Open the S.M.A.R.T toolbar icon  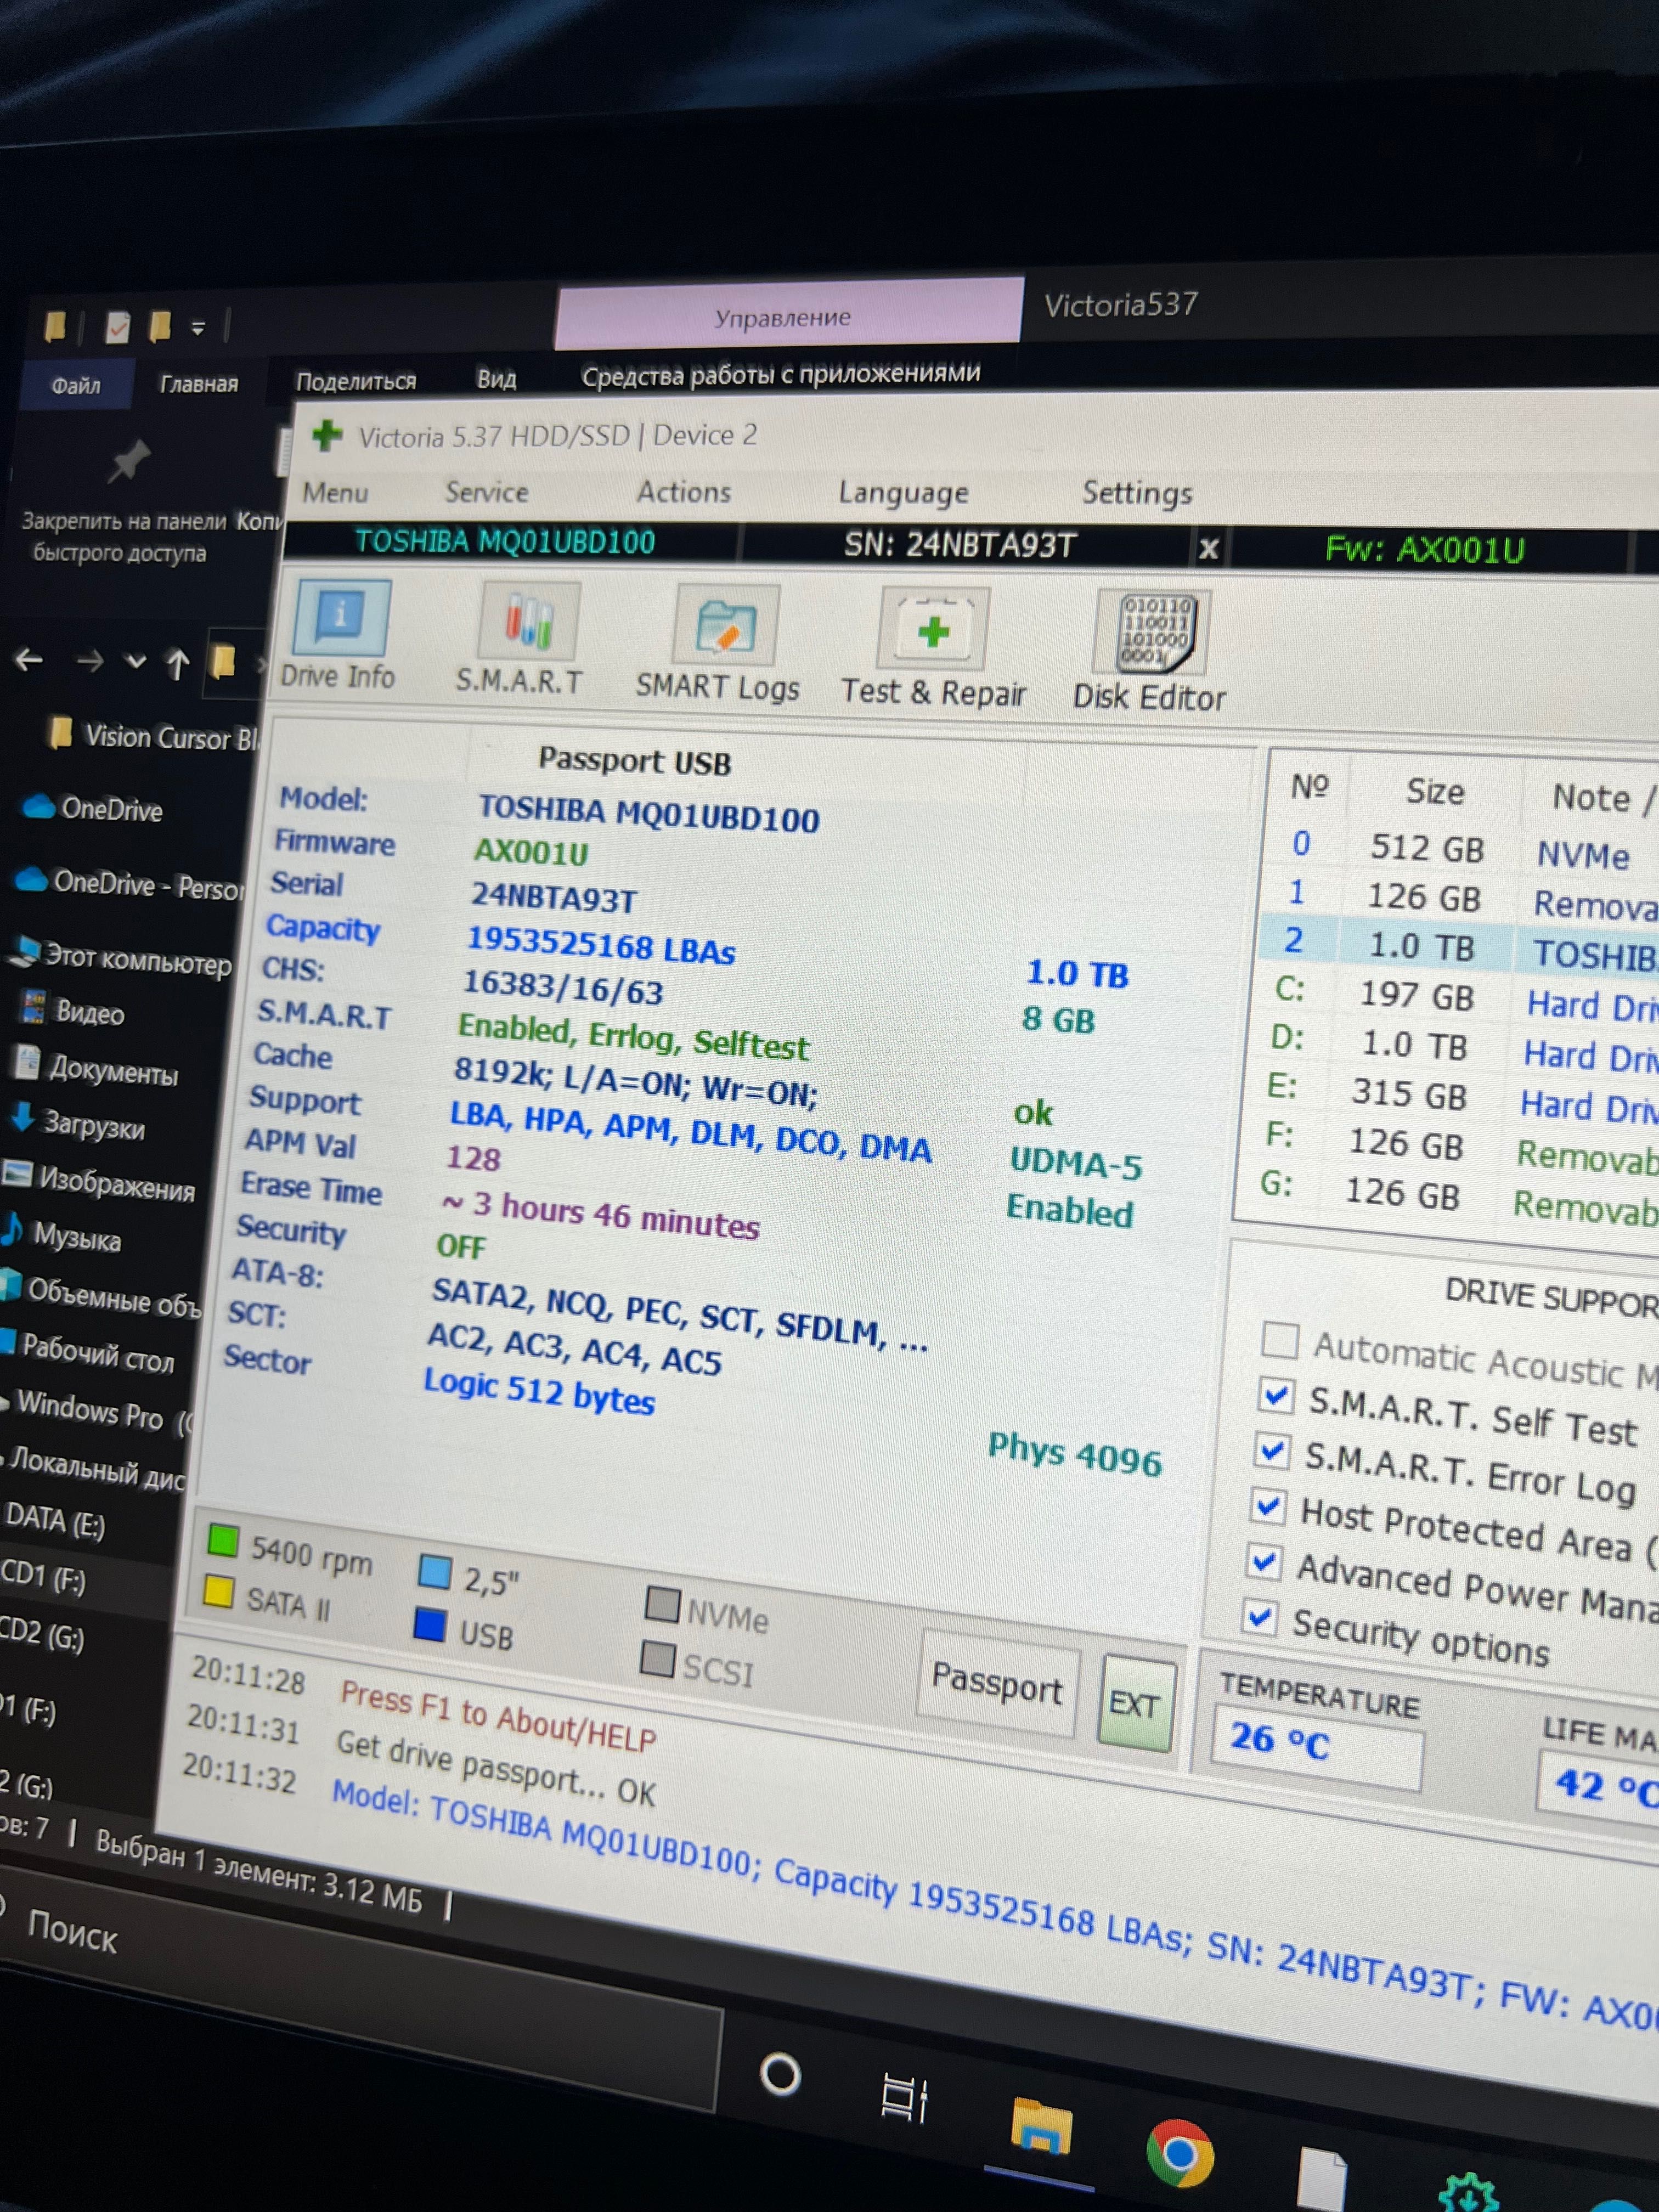529,621
